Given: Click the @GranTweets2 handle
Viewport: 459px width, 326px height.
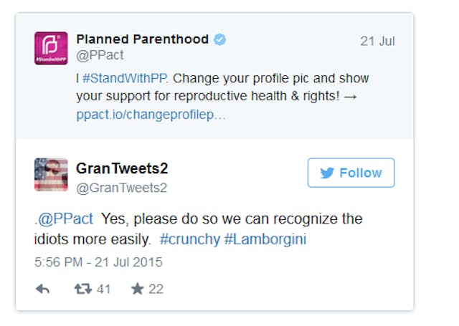Looking at the screenshot, I should [x=121, y=188].
